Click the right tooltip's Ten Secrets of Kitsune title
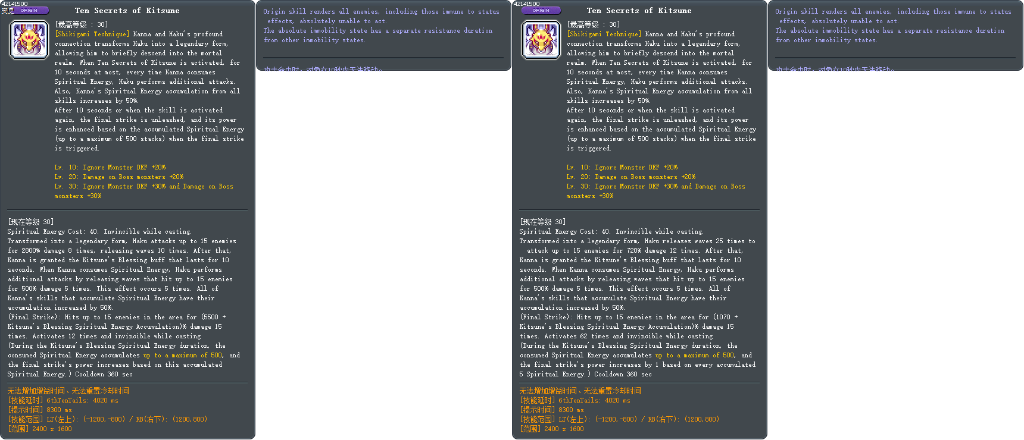The image size is (1024, 440). [x=639, y=11]
